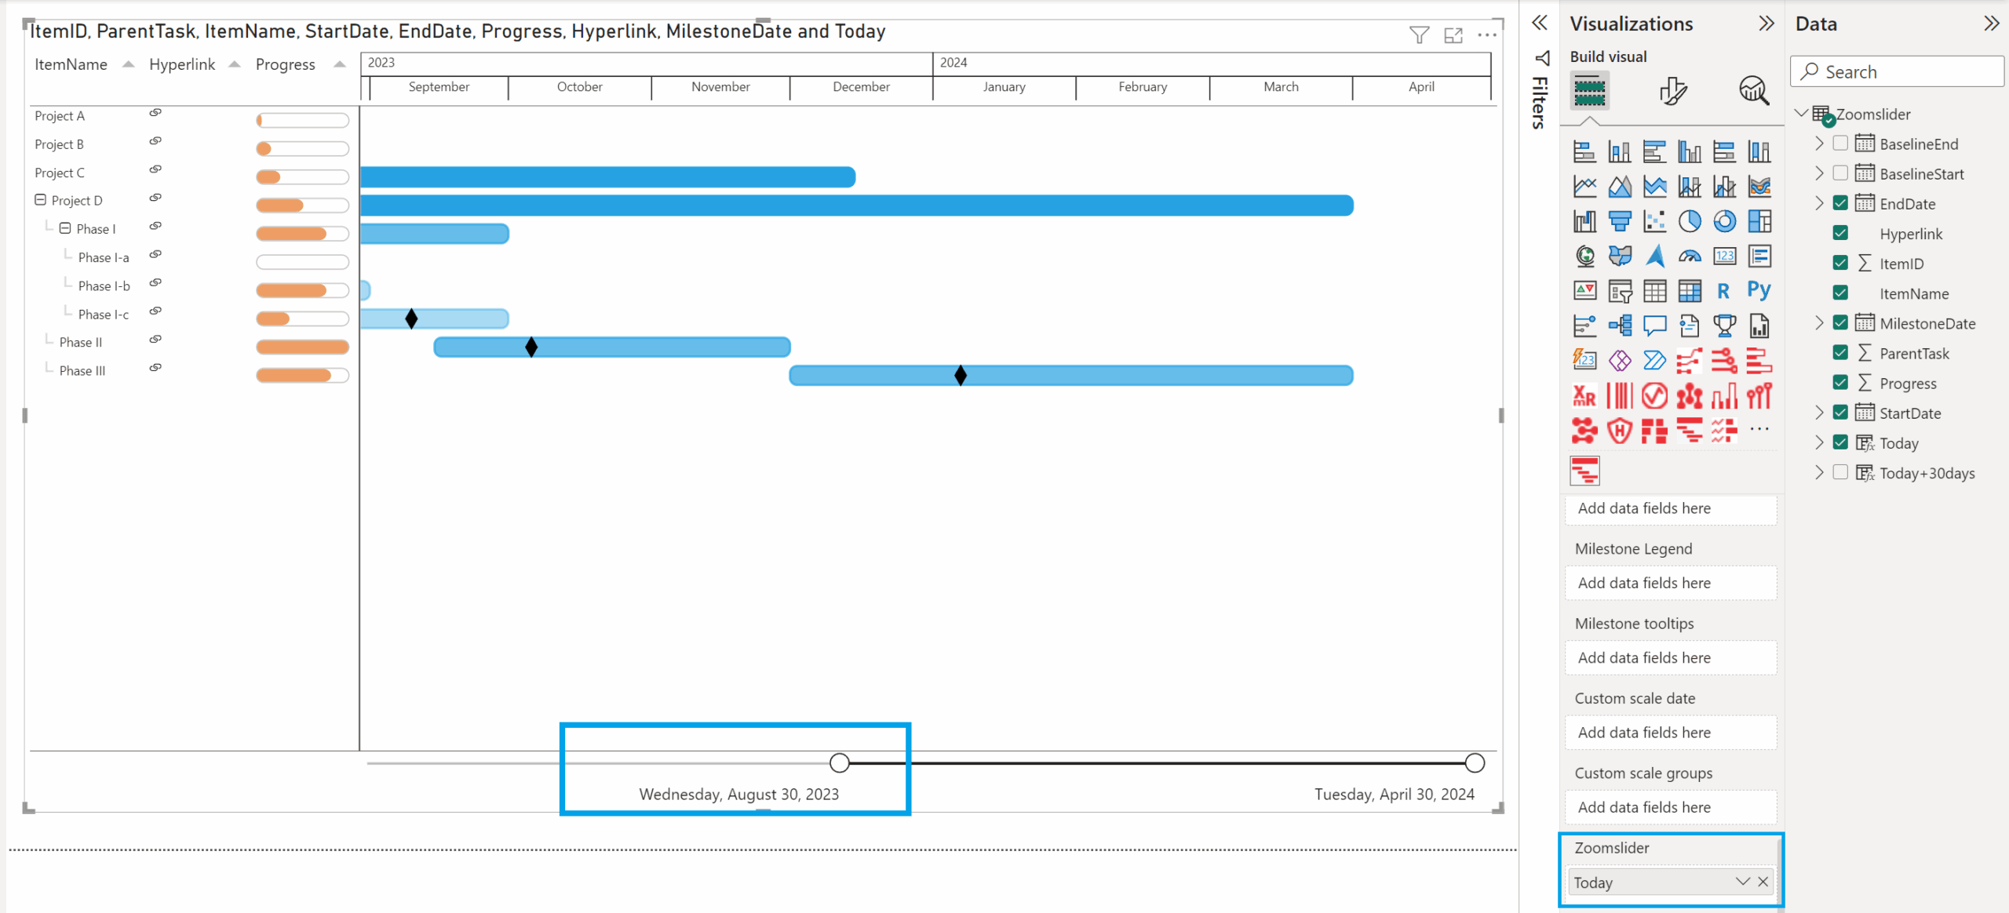Select the pie chart visual icon
The width and height of the screenshot is (2009, 913).
(x=1690, y=221)
